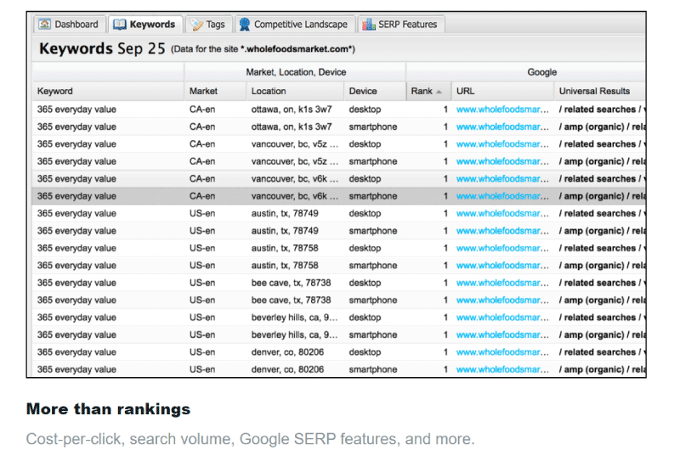Click the Rank column sort arrow
This screenshot has width=680, height=450.
(x=439, y=92)
